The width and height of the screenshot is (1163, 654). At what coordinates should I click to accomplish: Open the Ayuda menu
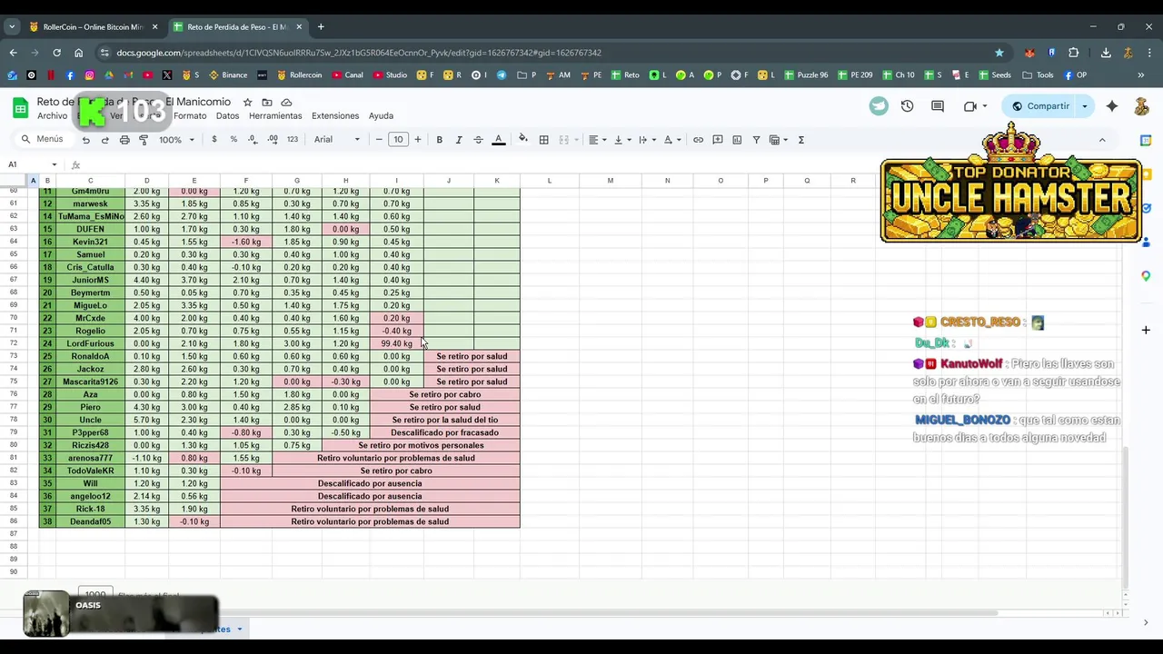381,116
